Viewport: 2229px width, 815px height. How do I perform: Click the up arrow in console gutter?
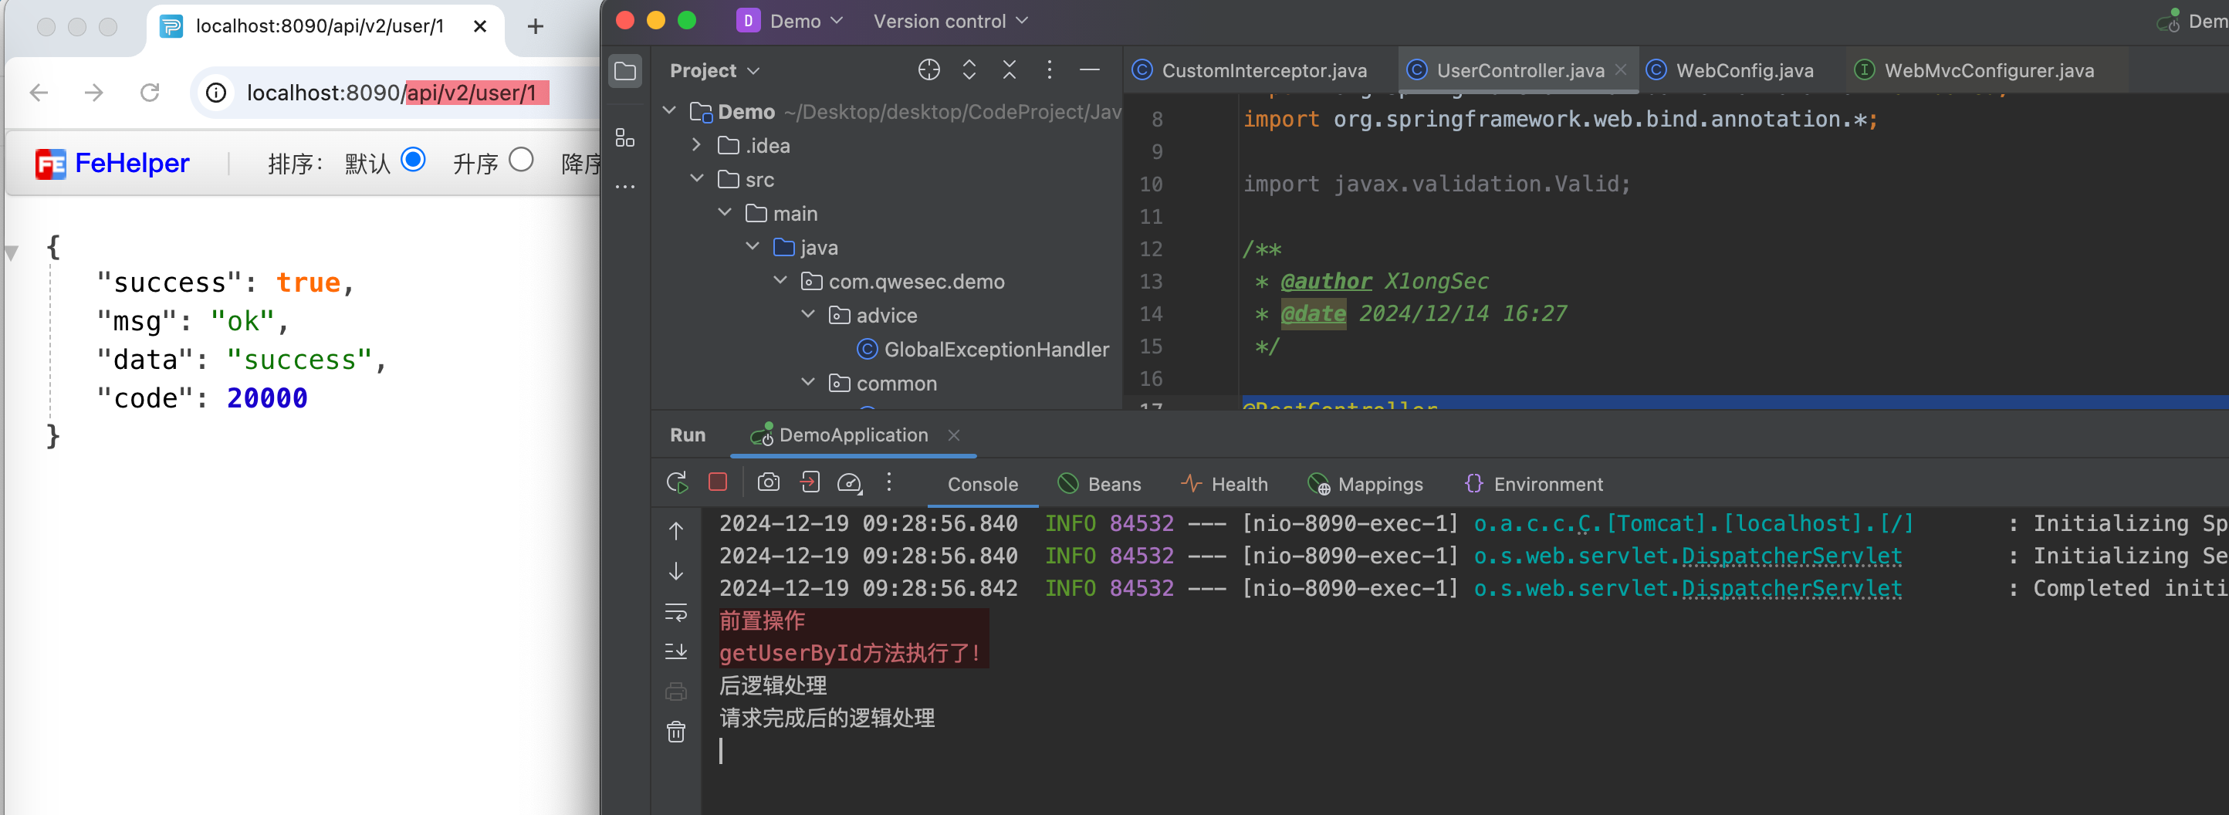pyautogui.click(x=676, y=531)
